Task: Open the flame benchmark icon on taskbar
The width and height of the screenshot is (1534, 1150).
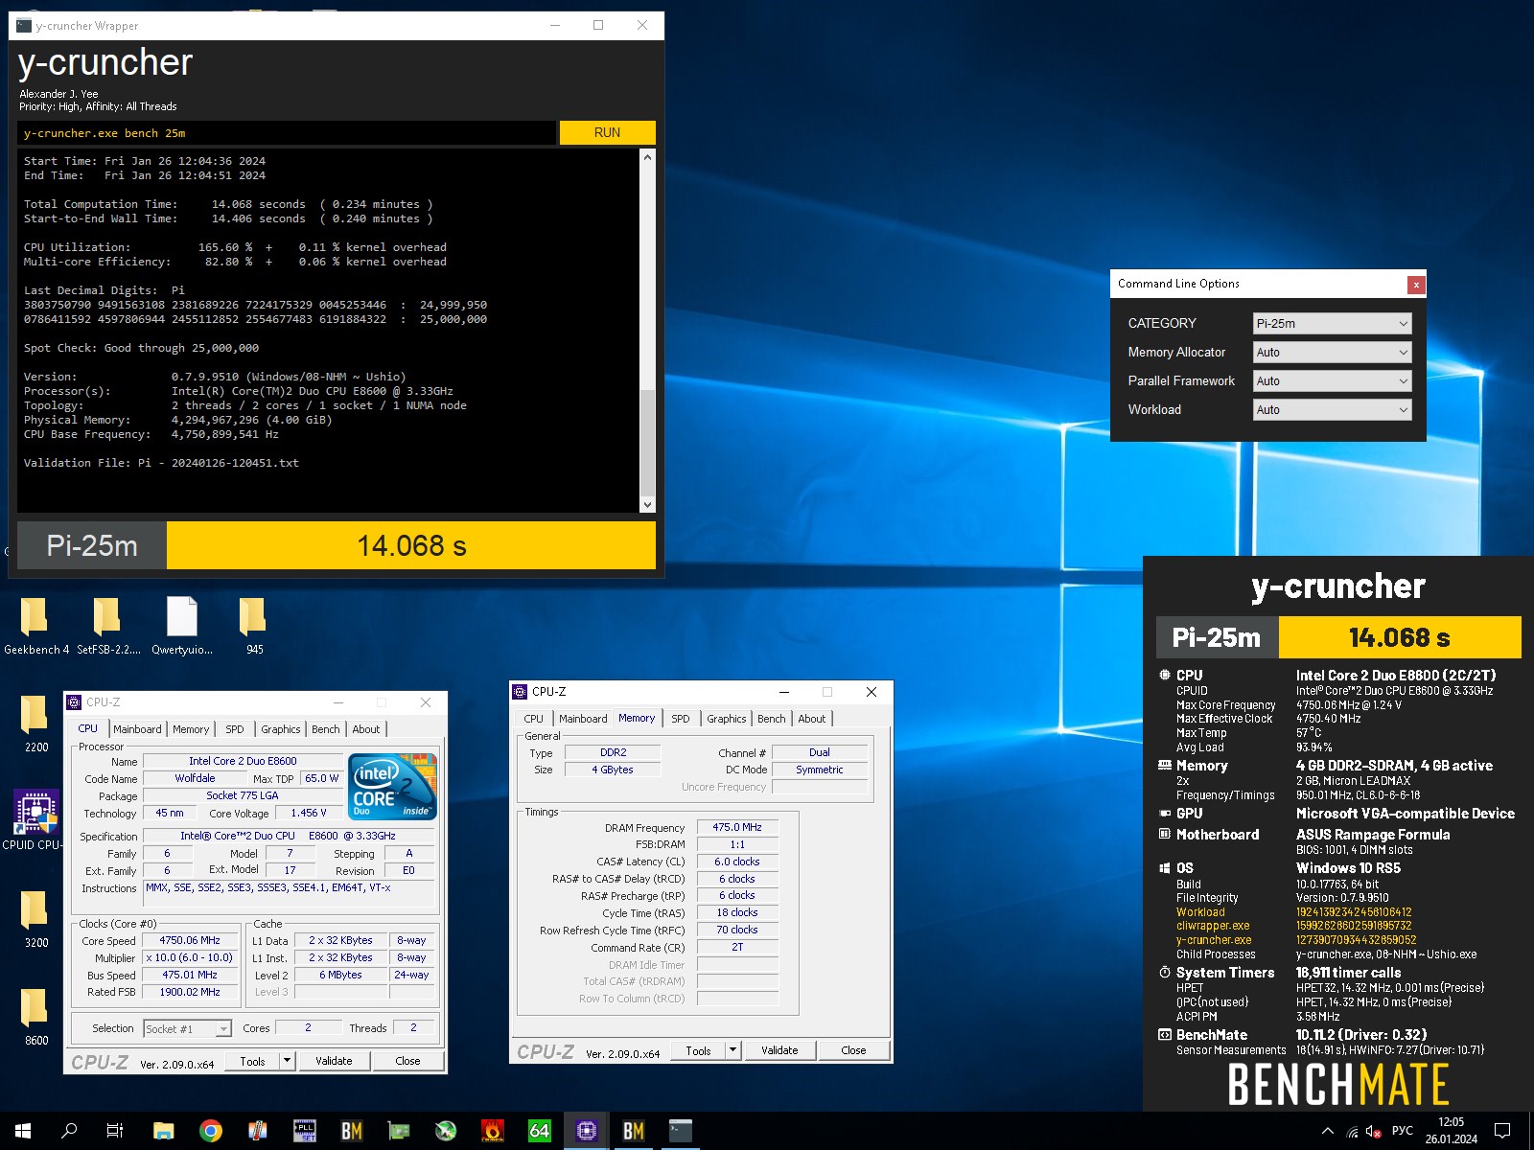Action: (492, 1131)
